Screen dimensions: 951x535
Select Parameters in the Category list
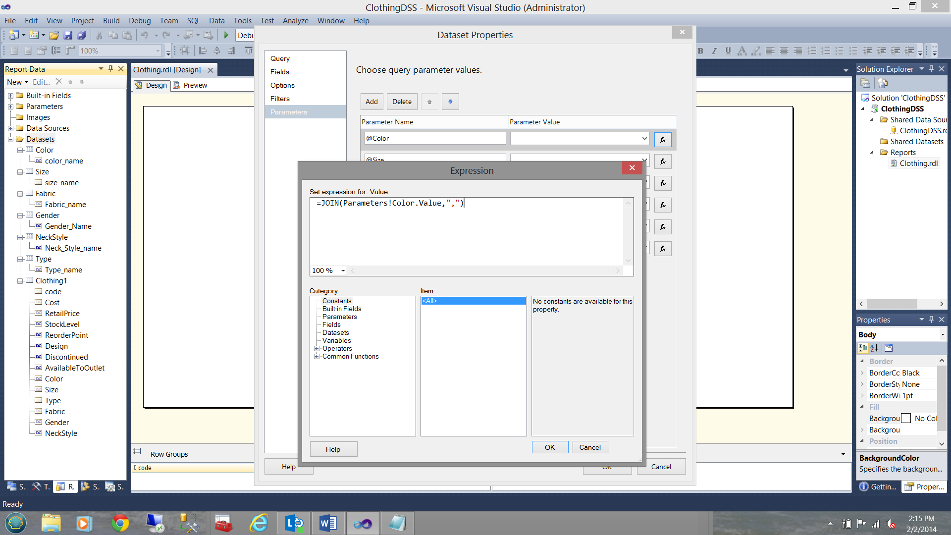point(339,317)
